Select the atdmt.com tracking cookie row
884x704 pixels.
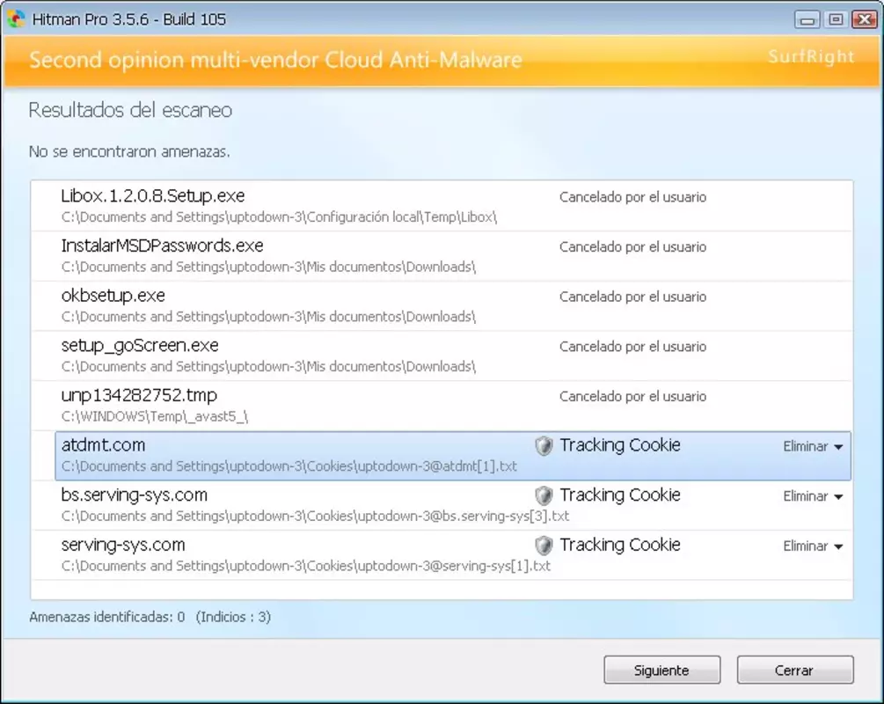click(x=453, y=456)
